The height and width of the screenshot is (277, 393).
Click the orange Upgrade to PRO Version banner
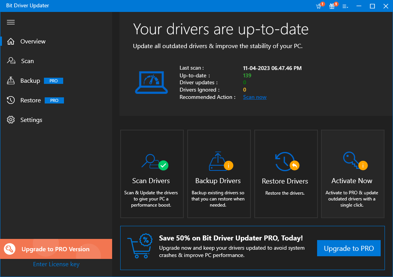coord(56,249)
